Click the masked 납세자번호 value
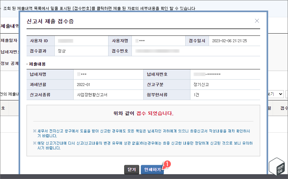This screenshot has height=179, width=288. coord(207,74)
